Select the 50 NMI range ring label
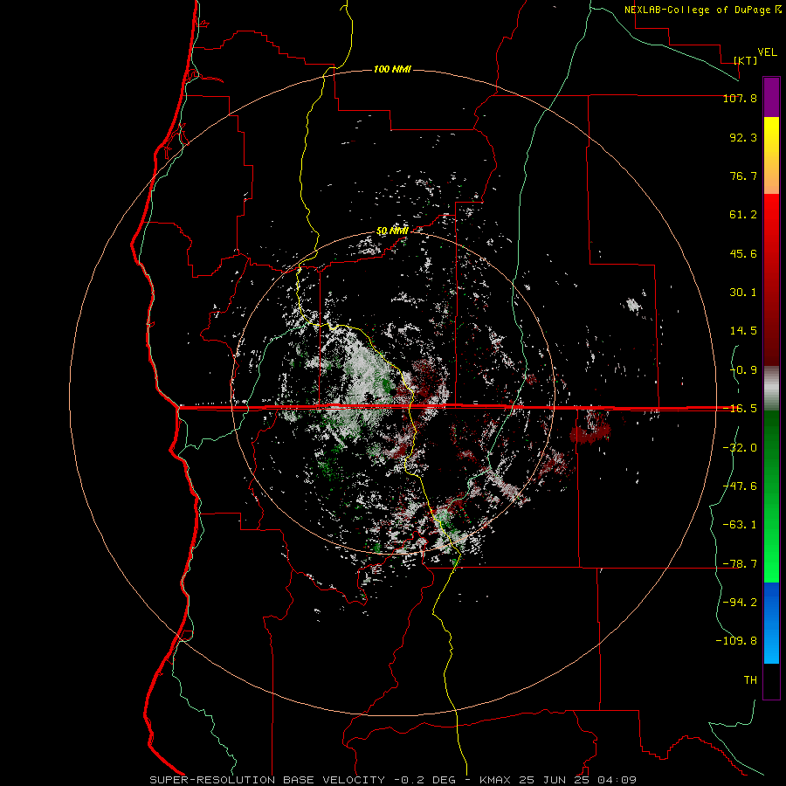Screen dimensions: 786x786 point(392,231)
